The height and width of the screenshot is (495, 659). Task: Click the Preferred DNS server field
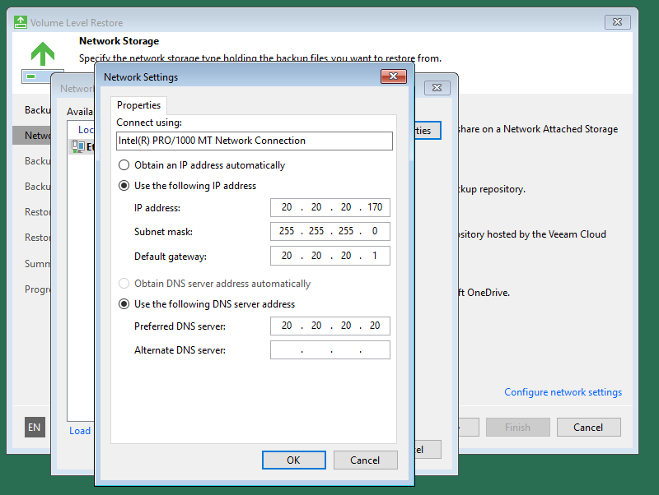(330, 326)
